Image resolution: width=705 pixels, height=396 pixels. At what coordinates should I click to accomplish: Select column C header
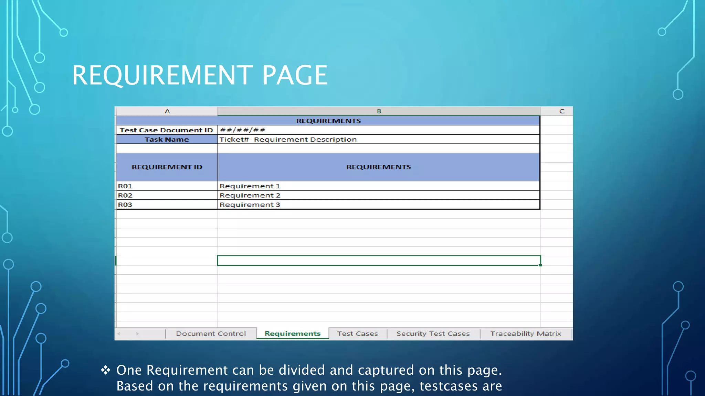[561, 111]
